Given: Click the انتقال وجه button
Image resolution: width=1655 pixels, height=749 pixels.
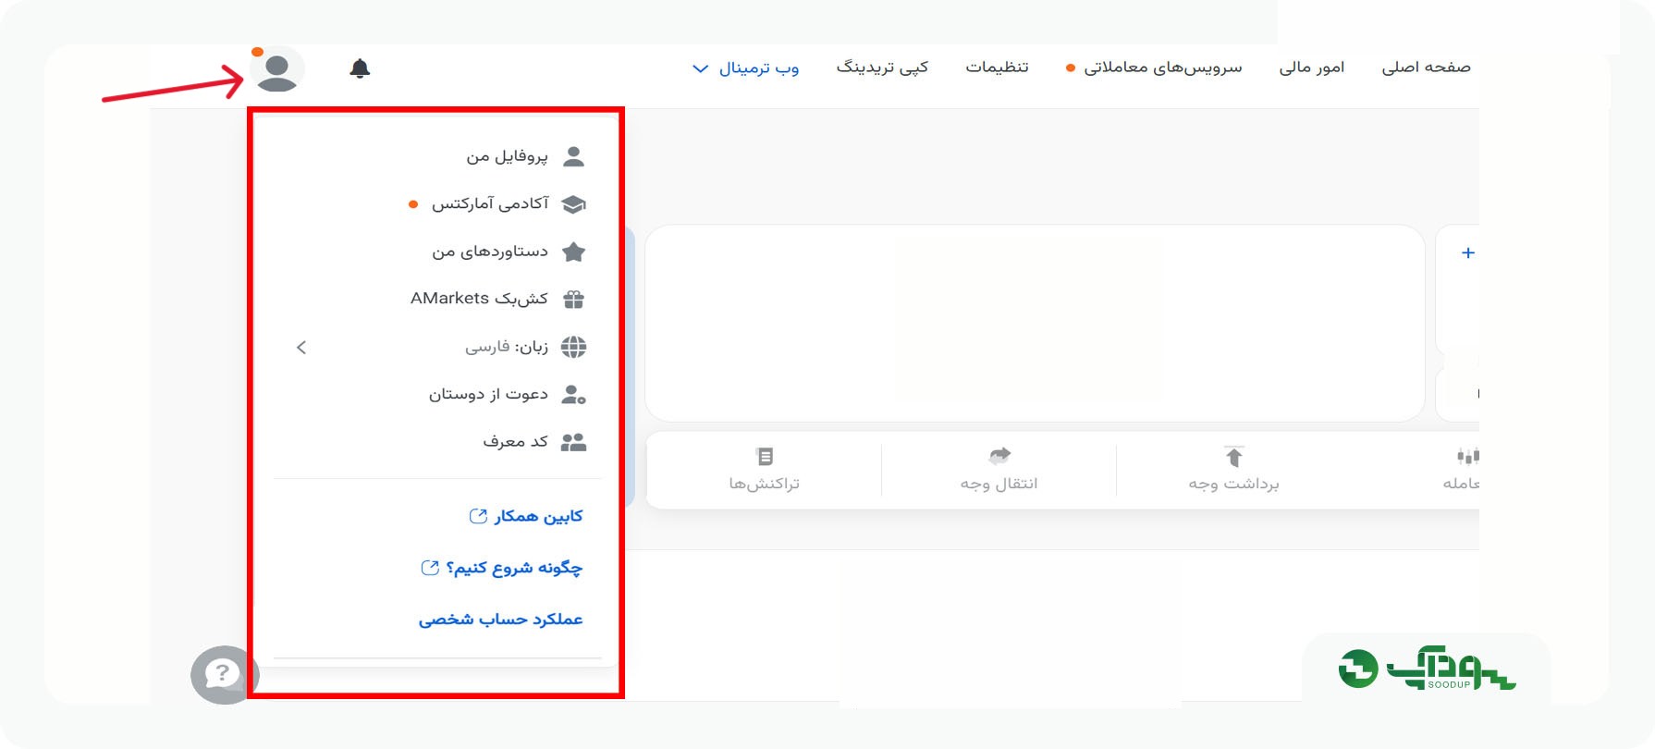Looking at the screenshot, I should pos(999,470).
